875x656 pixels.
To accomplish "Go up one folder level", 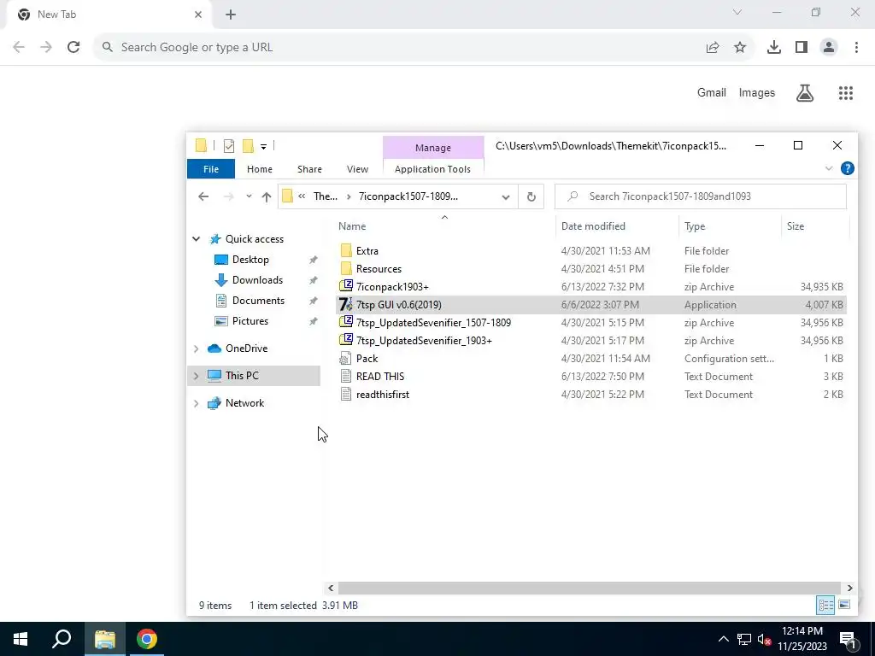I will click(x=267, y=196).
